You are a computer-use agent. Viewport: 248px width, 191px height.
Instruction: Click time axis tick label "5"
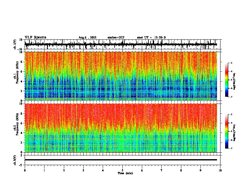122,170
